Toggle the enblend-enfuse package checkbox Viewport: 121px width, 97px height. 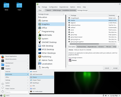click(x=69, y=25)
